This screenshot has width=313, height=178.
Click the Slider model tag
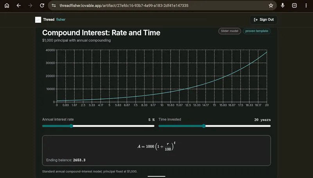(x=230, y=31)
